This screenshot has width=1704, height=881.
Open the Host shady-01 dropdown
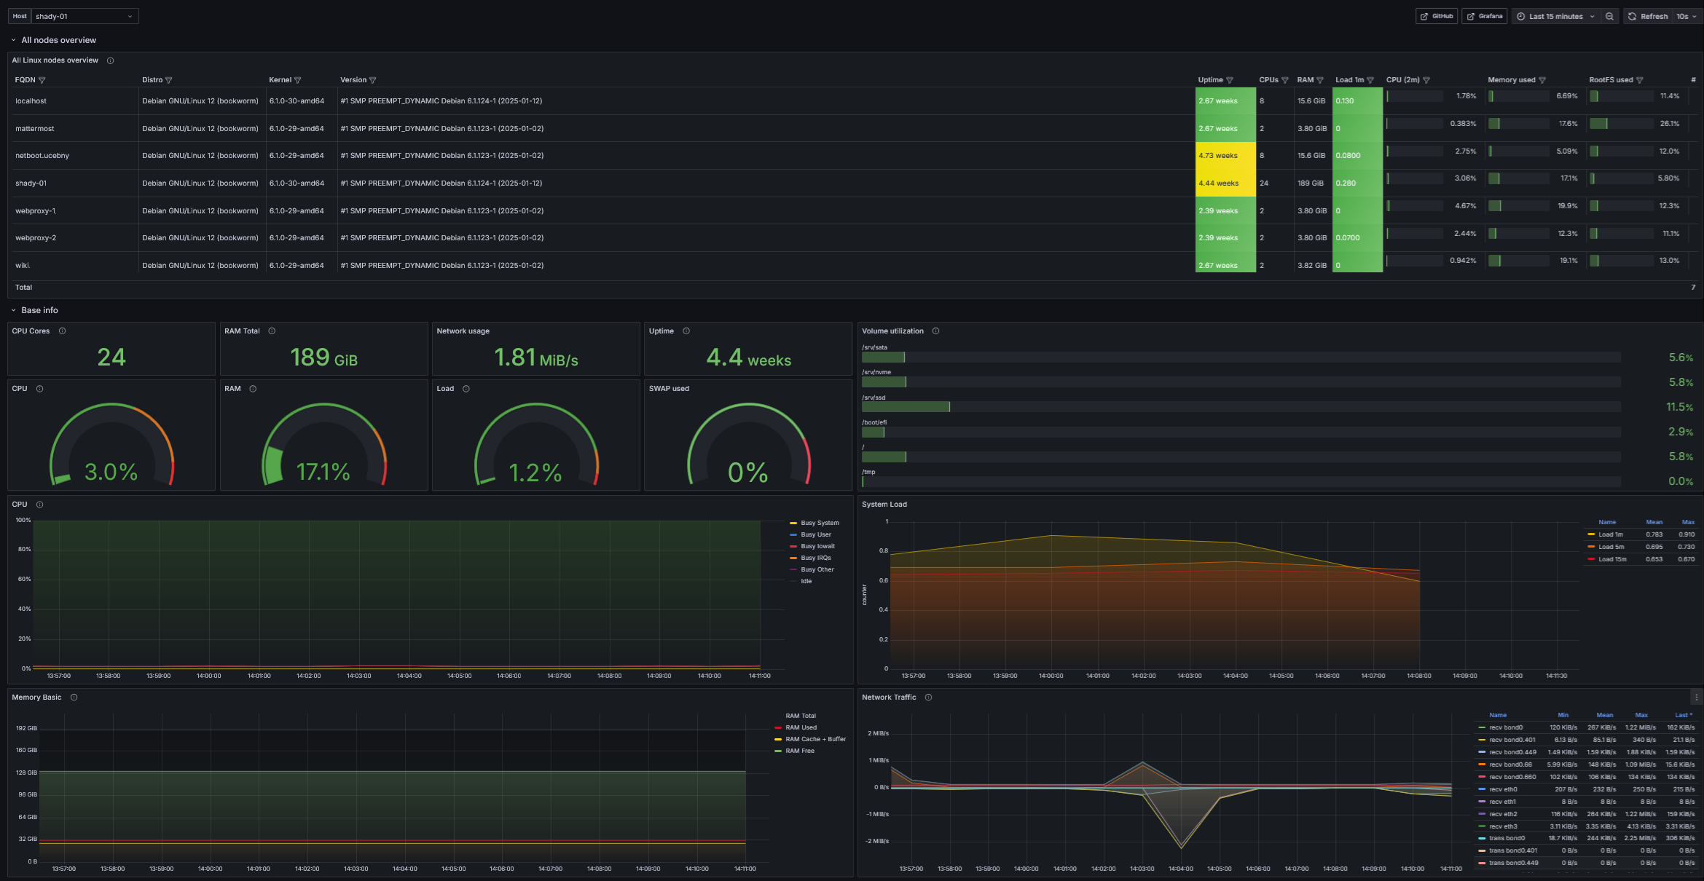(85, 16)
